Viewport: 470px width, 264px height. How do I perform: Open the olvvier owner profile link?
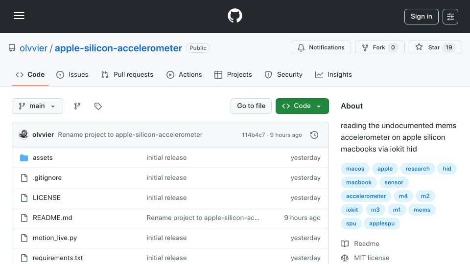pos(33,48)
